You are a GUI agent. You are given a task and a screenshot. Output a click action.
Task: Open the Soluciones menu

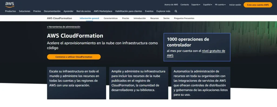[x=25, y=11]
